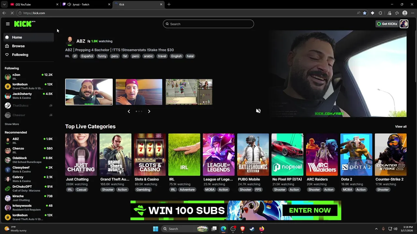
Task: Click the Casual tag under Just Chatting
Action: coord(81,190)
